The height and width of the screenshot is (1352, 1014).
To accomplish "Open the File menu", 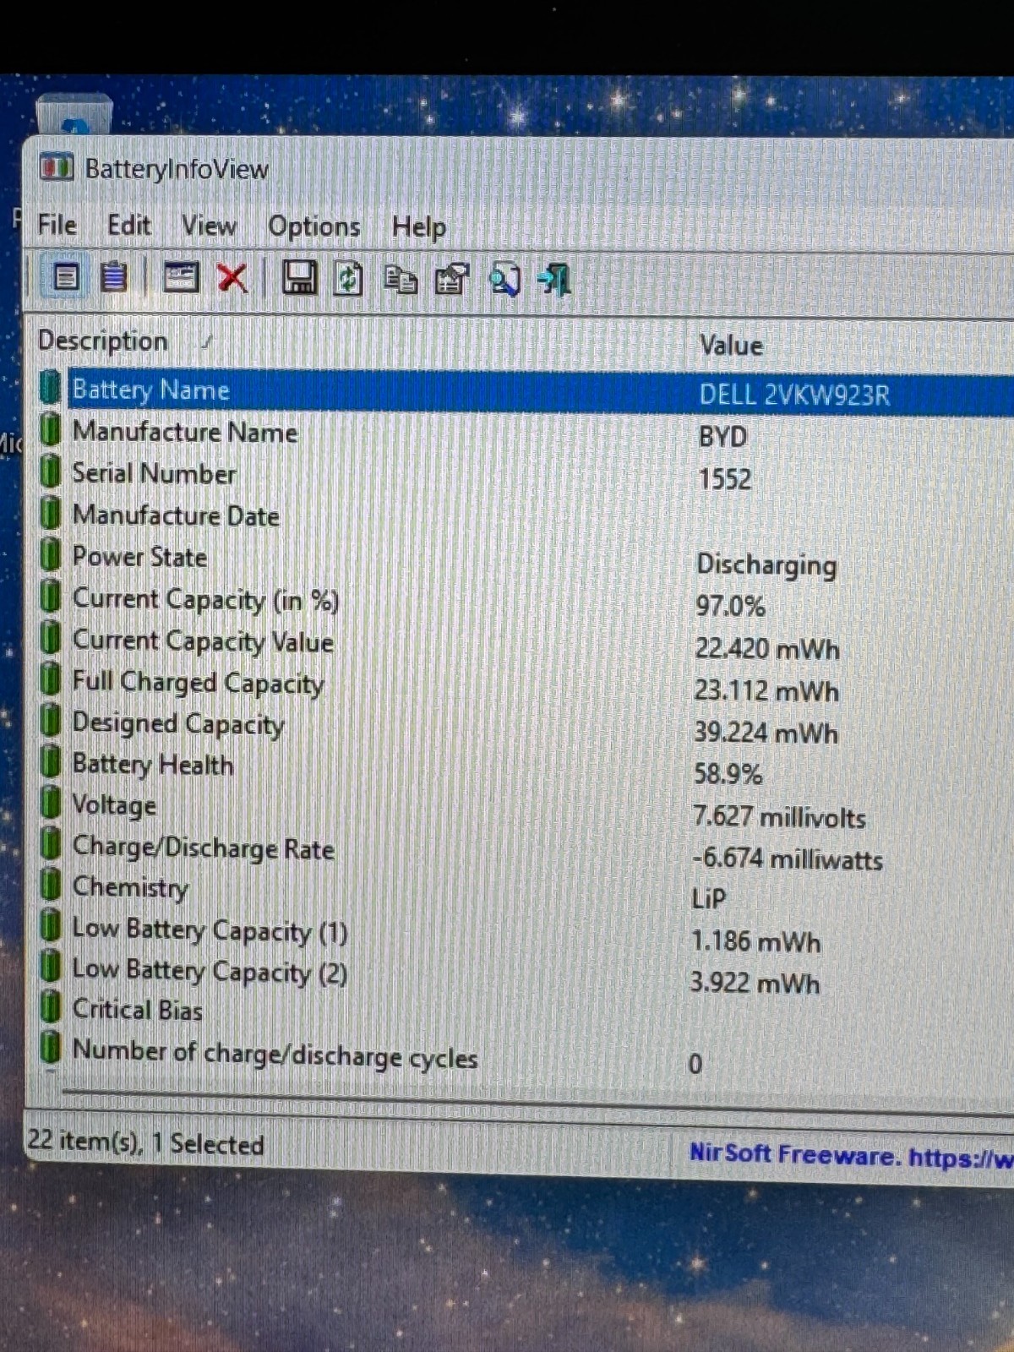I will tap(57, 225).
